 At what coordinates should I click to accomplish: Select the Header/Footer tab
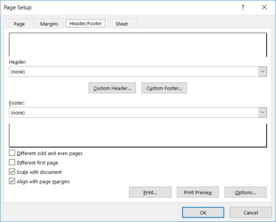(x=86, y=23)
